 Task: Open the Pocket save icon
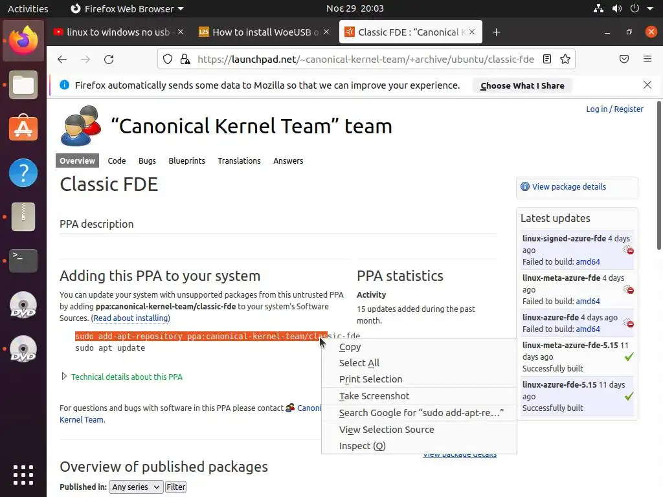coord(624,59)
